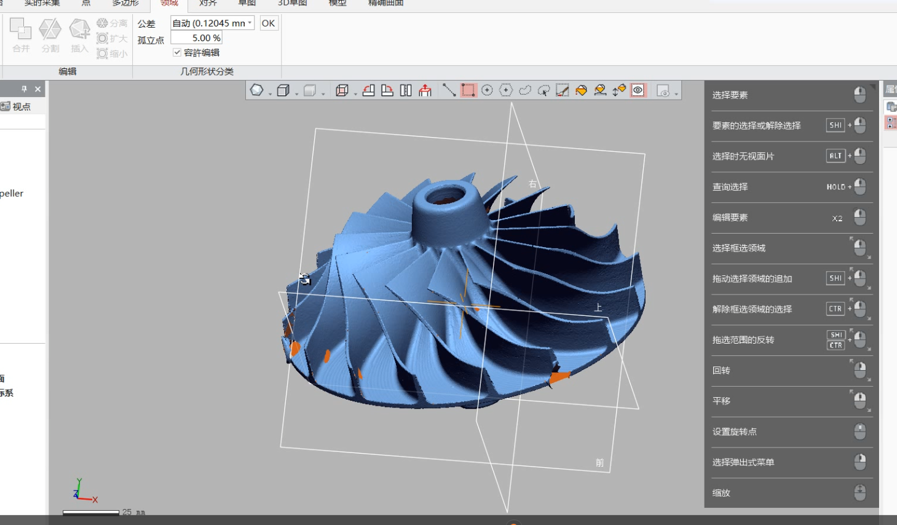The image size is (897, 525).
Task: Click the 分割 split button
Action: (x=50, y=36)
